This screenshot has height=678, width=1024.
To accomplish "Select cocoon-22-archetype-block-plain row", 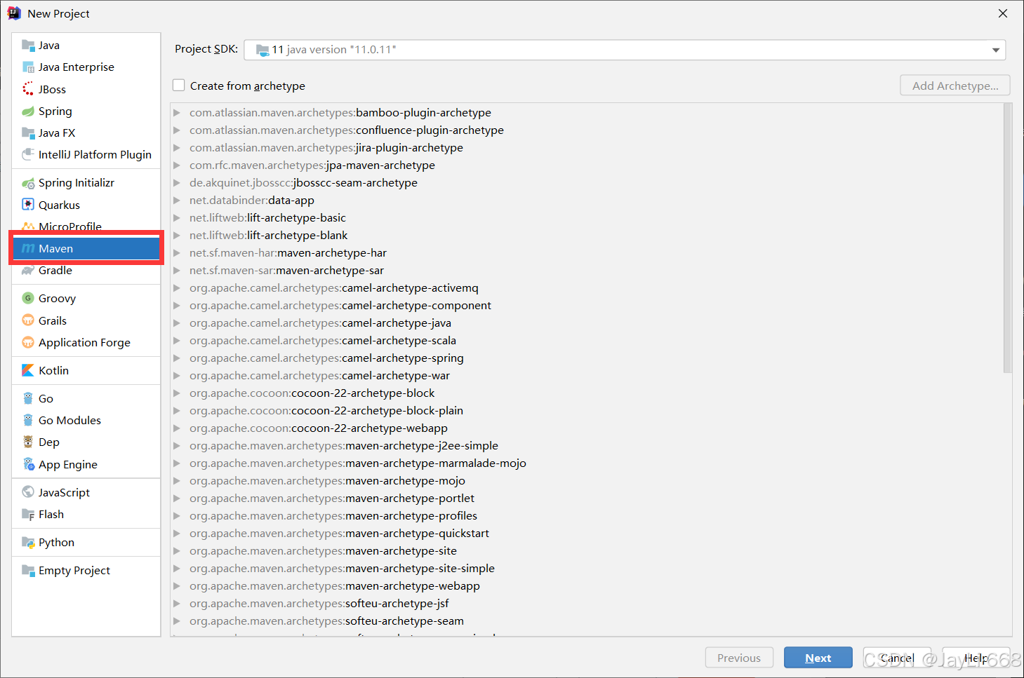I will coord(326,411).
